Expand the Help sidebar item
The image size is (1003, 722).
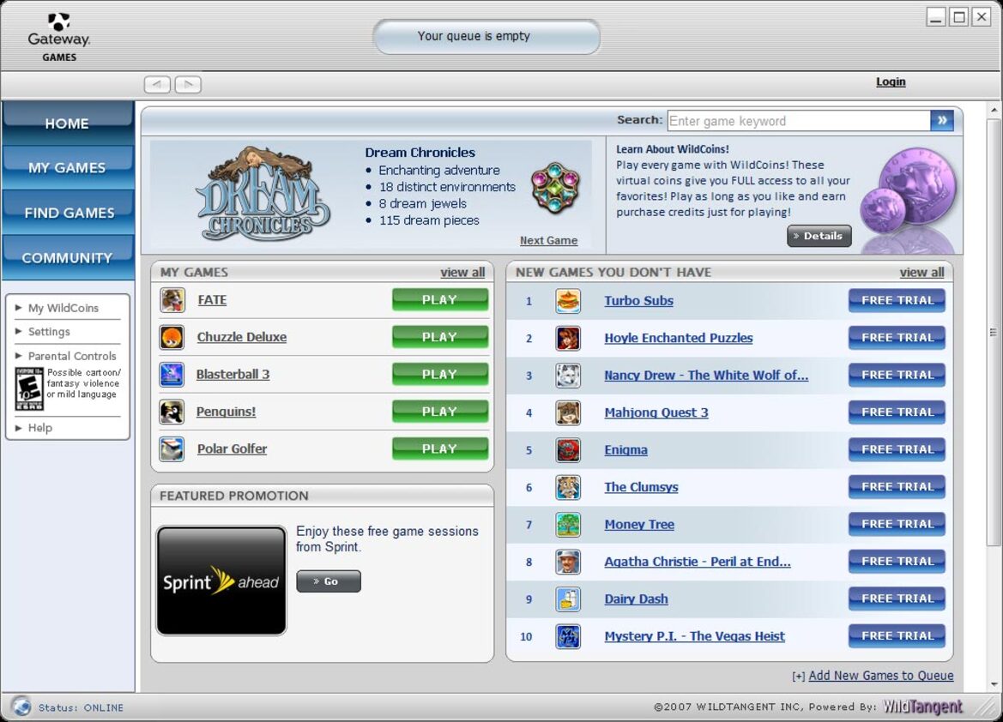[34, 428]
